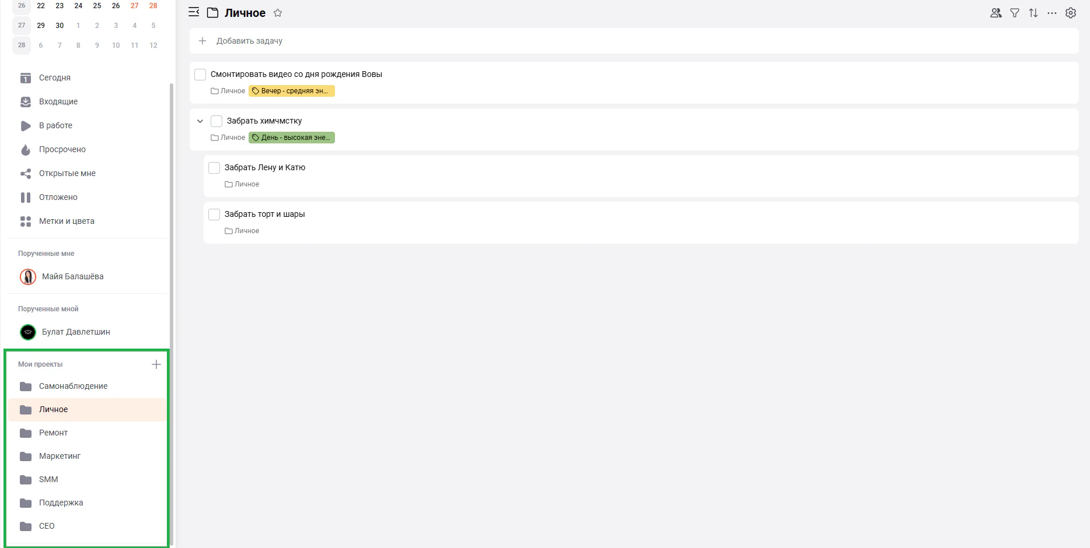Check off Забрать торт и шары subtask
This screenshot has width=1090, height=548.
(x=214, y=214)
